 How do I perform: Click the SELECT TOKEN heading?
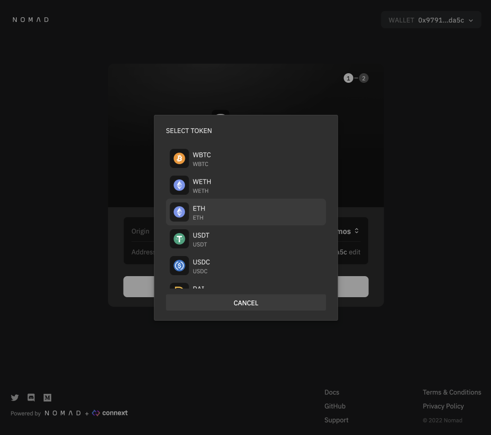coord(189,131)
